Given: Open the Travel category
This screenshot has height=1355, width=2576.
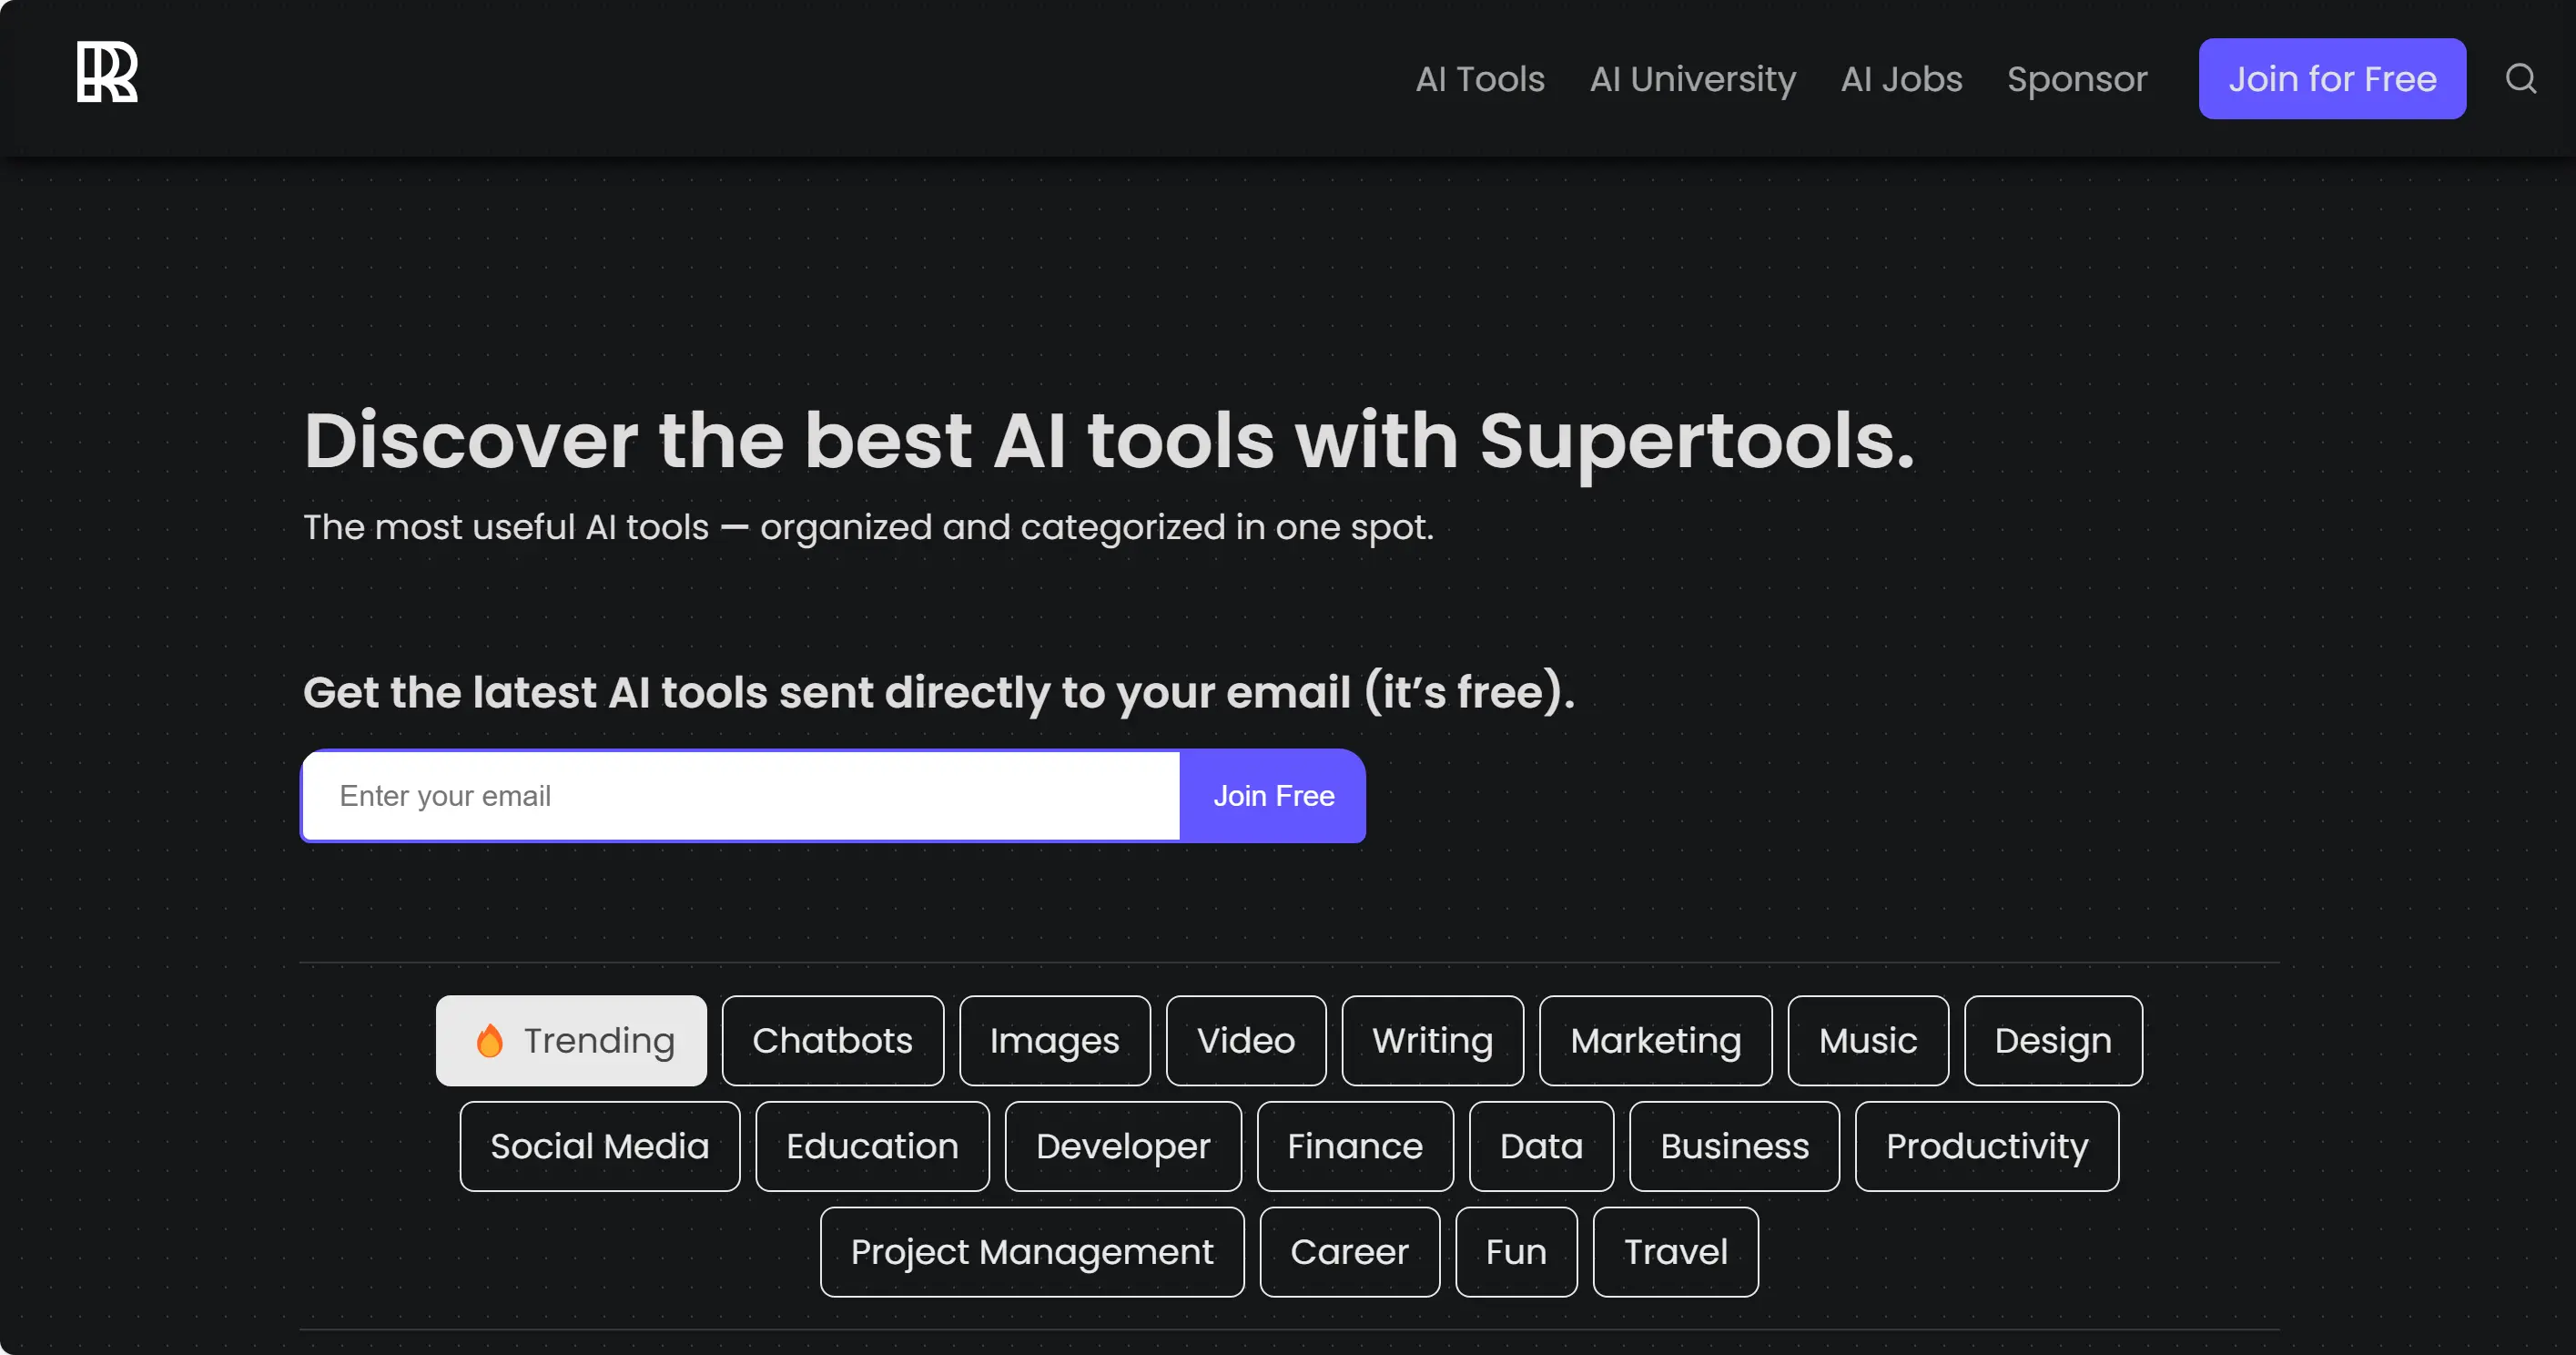Looking at the screenshot, I should point(1676,1252).
